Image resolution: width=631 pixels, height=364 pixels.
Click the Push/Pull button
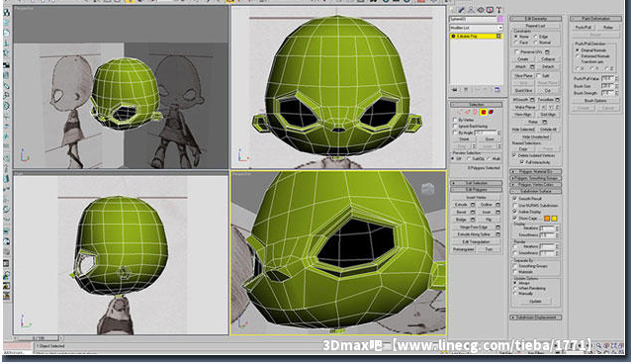[x=583, y=28]
